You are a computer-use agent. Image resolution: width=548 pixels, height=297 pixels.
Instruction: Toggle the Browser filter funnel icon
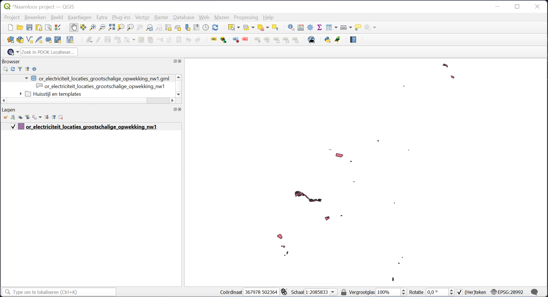[x=20, y=69]
